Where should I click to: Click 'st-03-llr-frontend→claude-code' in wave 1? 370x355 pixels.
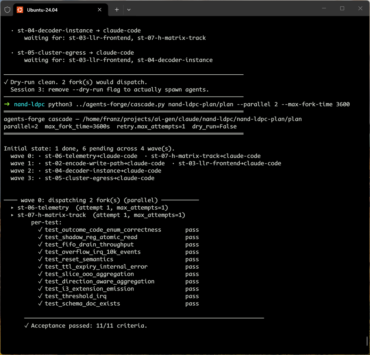(230, 163)
